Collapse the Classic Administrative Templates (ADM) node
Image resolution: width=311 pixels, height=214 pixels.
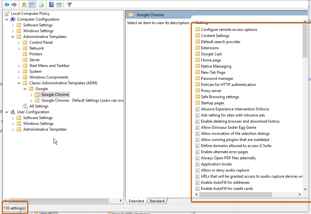[19, 83]
